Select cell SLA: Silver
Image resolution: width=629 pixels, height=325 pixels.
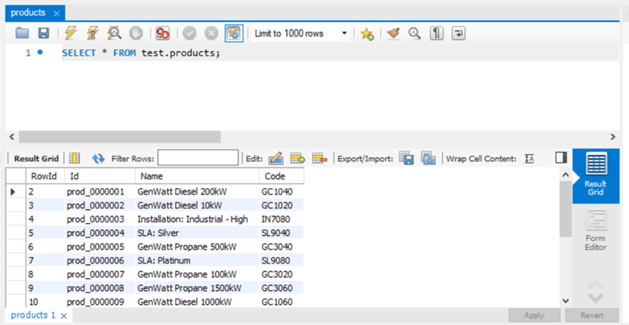(x=197, y=233)
